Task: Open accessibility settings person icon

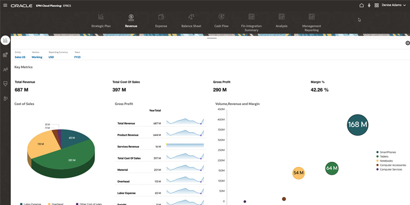Action: point(369,5)
